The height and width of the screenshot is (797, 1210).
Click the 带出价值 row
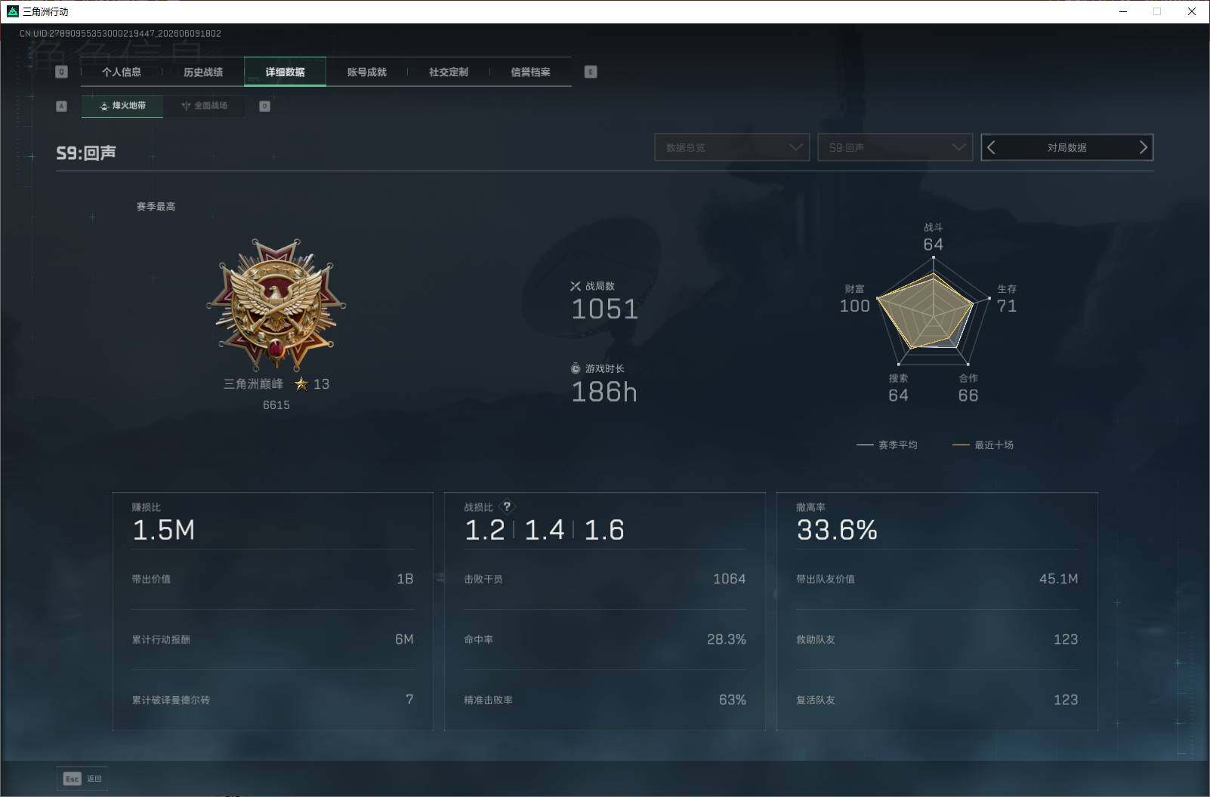coord(273,579)
